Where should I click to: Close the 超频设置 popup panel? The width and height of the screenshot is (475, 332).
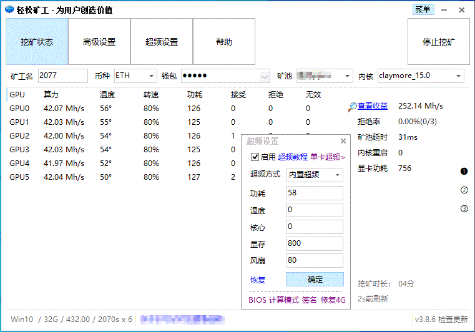343,141
